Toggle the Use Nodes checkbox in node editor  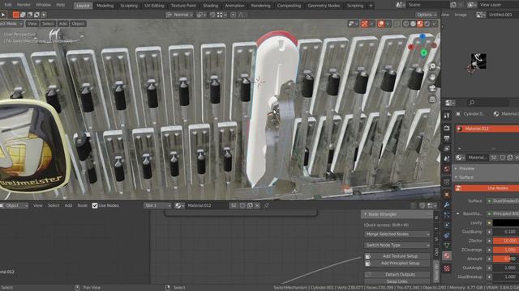click(95, 205)
